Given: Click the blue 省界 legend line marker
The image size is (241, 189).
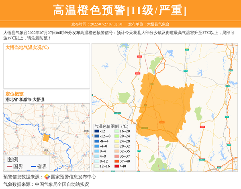Looking at the screenshot, I should click(x=33, y=167).
